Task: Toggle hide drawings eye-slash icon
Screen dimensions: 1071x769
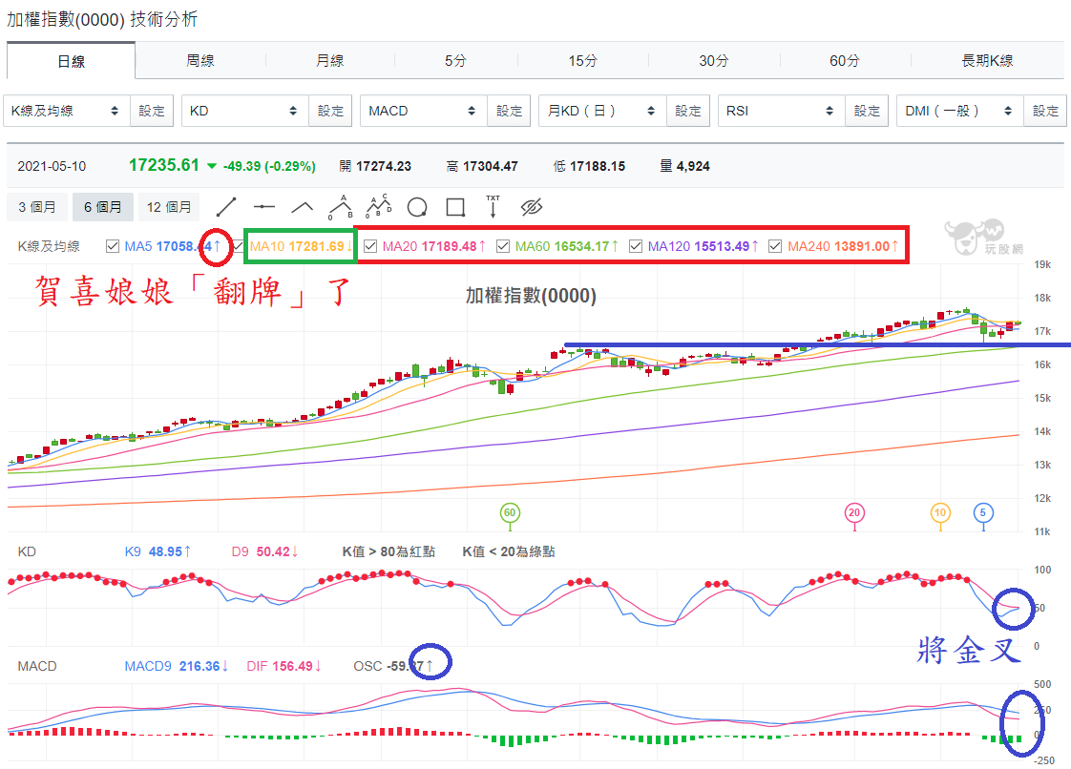Action: 532,207
